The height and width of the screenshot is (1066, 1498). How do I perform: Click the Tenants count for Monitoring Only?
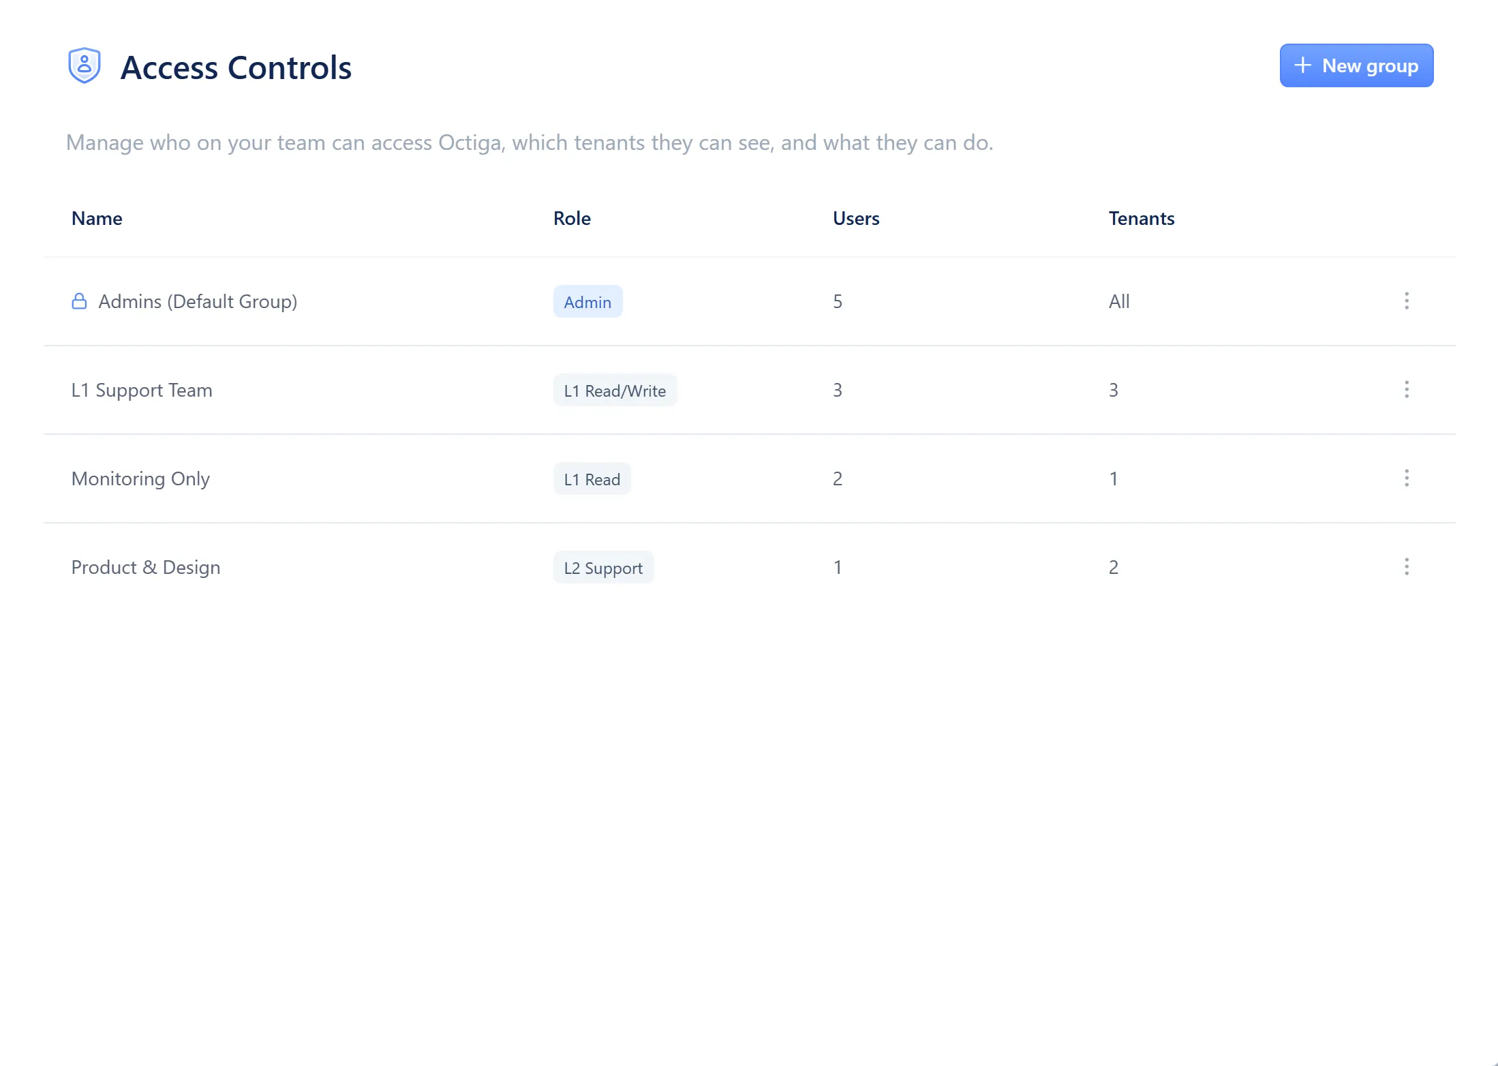1114,478
